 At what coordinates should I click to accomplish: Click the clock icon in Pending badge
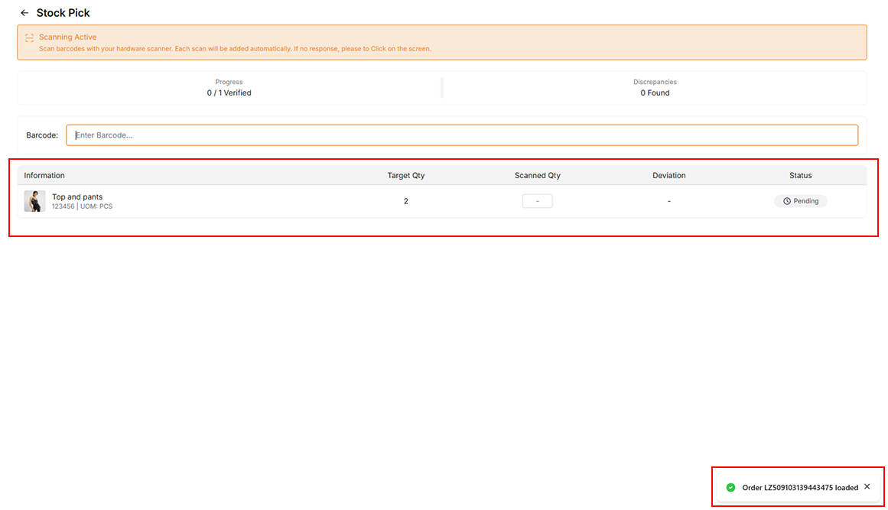pyautogui.click(x=786, y=201)
